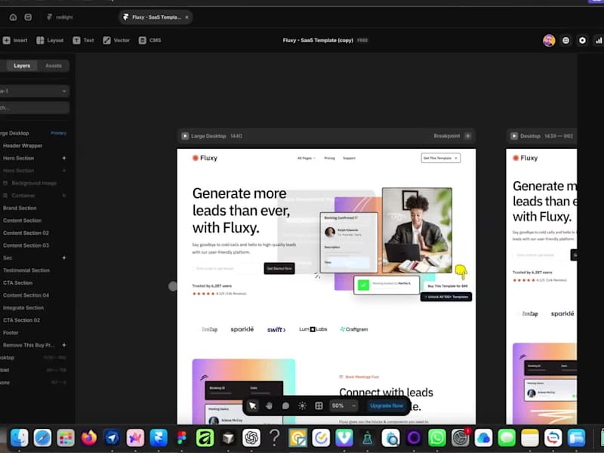Open Figma from the dock
Screen dimensions: 604x453
point(181,438)
